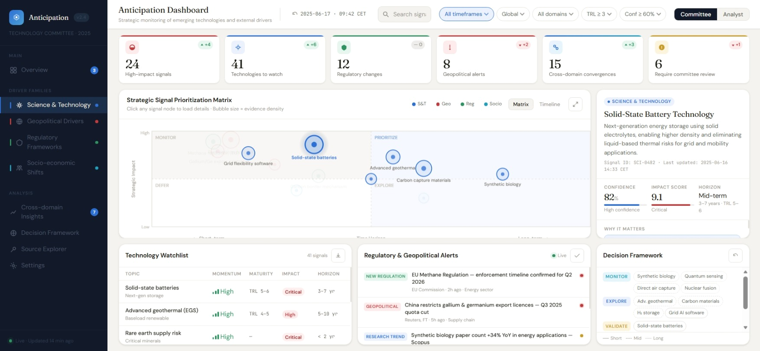Open Source Explorer in the sidebar
Screen dimensions: 760x351
click(x=54, y=249)
